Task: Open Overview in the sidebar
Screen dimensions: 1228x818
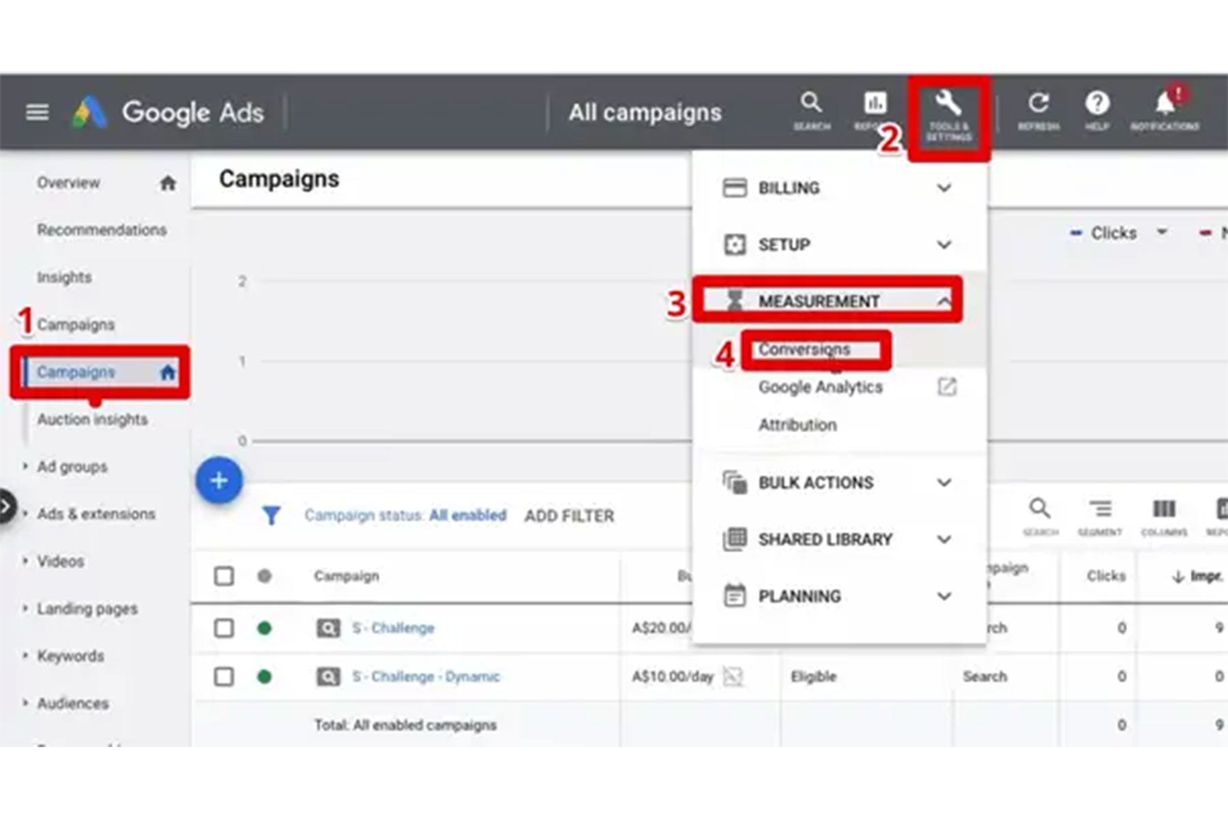Action: (x=68, y=183)
